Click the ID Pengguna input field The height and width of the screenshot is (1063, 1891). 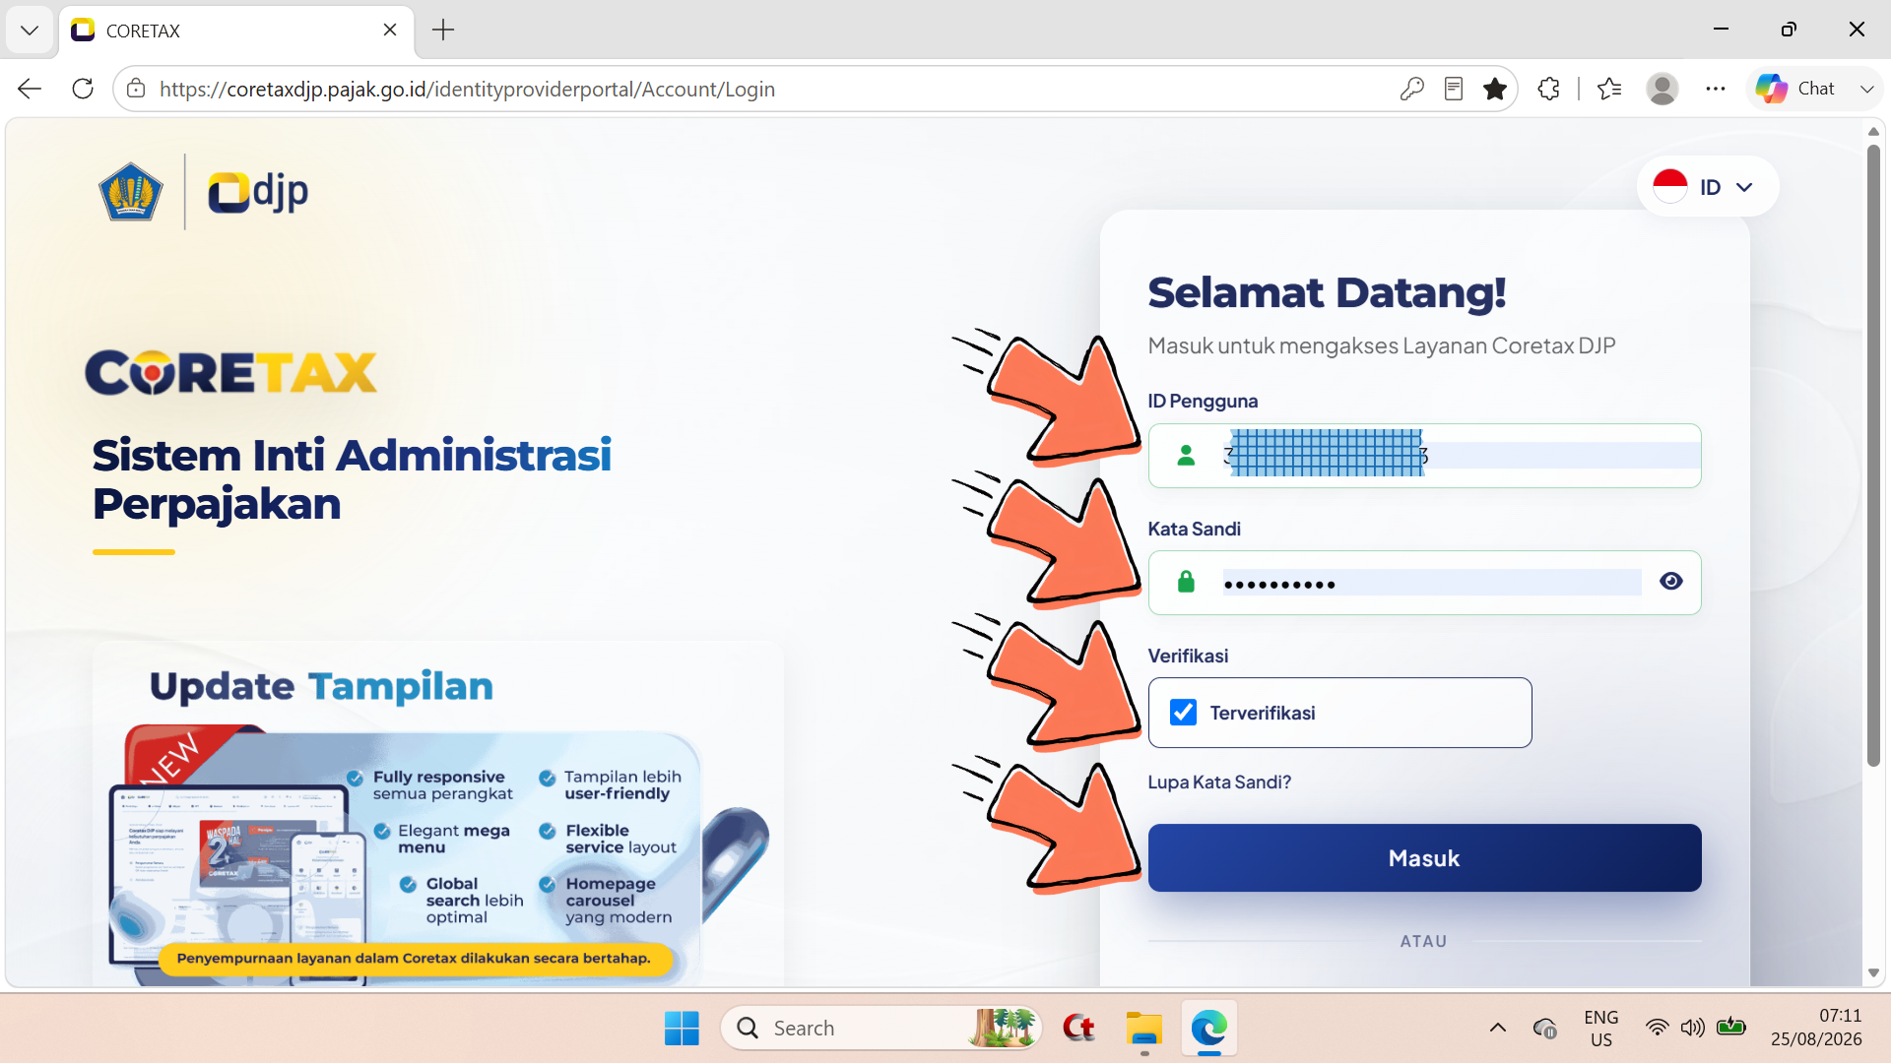pos(1424,456)
